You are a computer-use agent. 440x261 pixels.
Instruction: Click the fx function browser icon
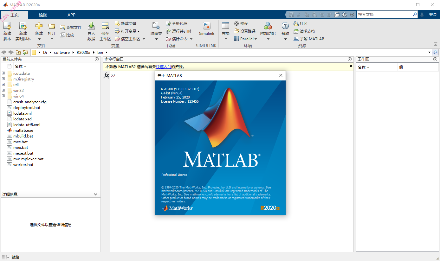pos(107,75)
